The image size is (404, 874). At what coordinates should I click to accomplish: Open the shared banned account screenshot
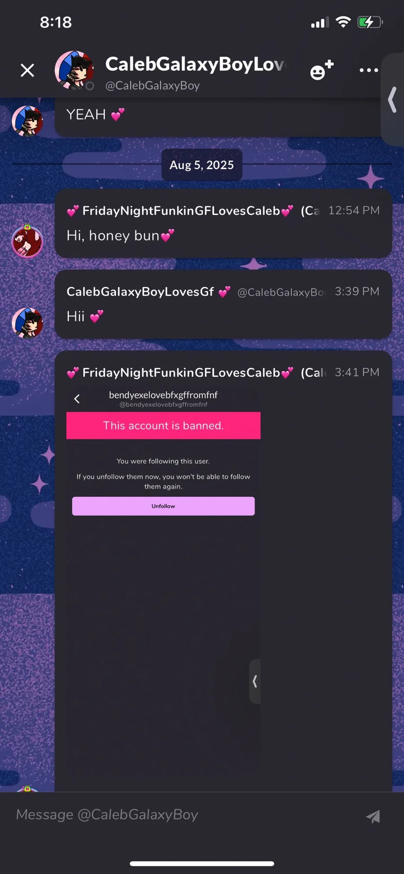pyautogui.click(x=163, y=588)
